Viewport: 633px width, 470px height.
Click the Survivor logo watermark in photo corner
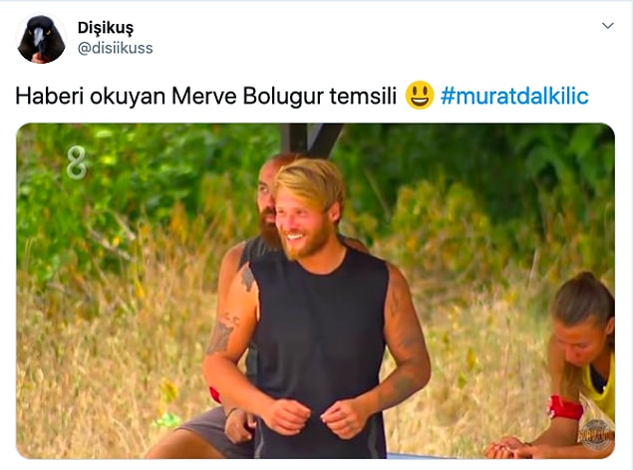(597, 435)
